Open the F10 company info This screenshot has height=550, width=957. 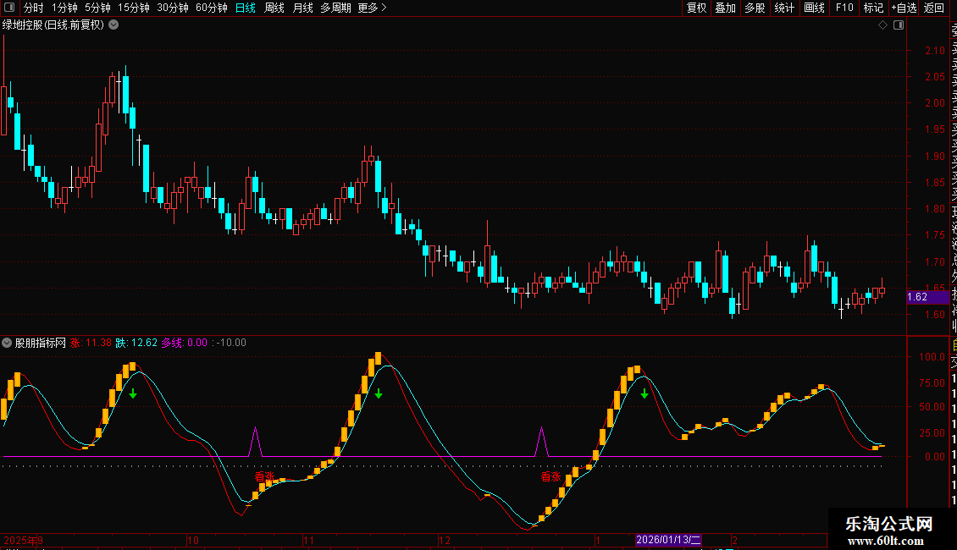tap(844, 8)
